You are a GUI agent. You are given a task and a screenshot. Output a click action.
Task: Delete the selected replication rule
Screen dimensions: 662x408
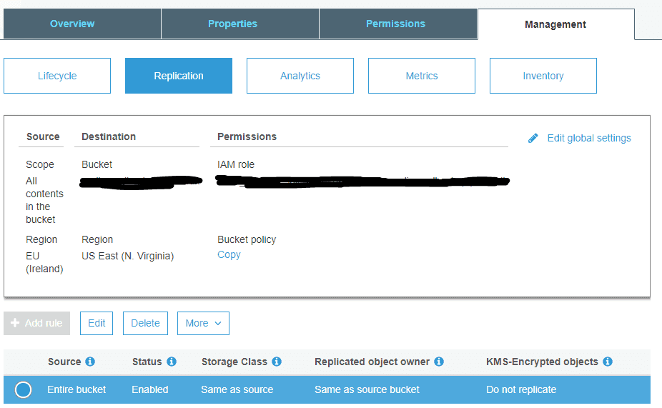pyautogui.click(x=145, y=323)
